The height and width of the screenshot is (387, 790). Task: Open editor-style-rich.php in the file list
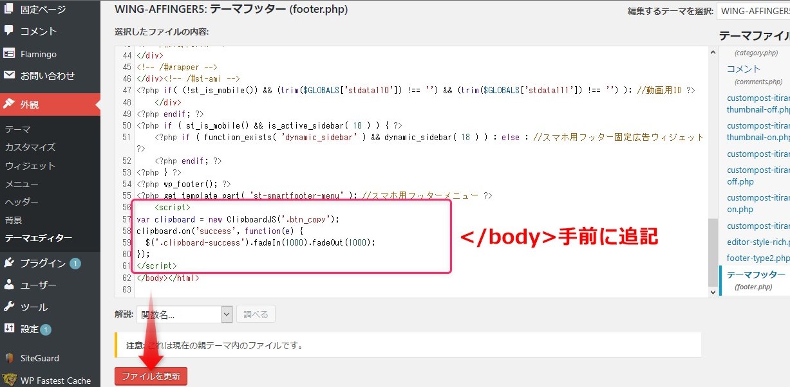pos(758,242)
